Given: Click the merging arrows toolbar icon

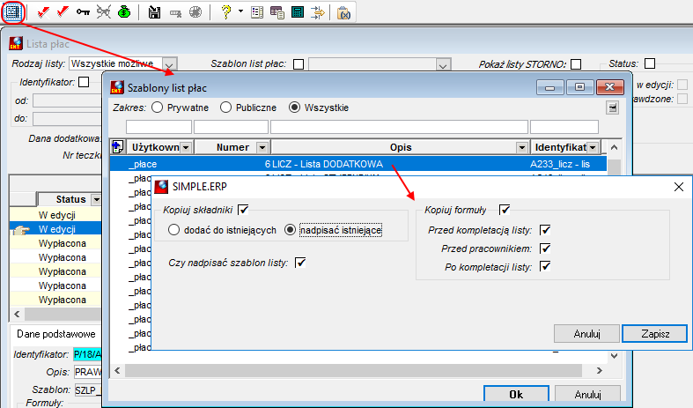Looking at the screenshot, I should [317, 12].
